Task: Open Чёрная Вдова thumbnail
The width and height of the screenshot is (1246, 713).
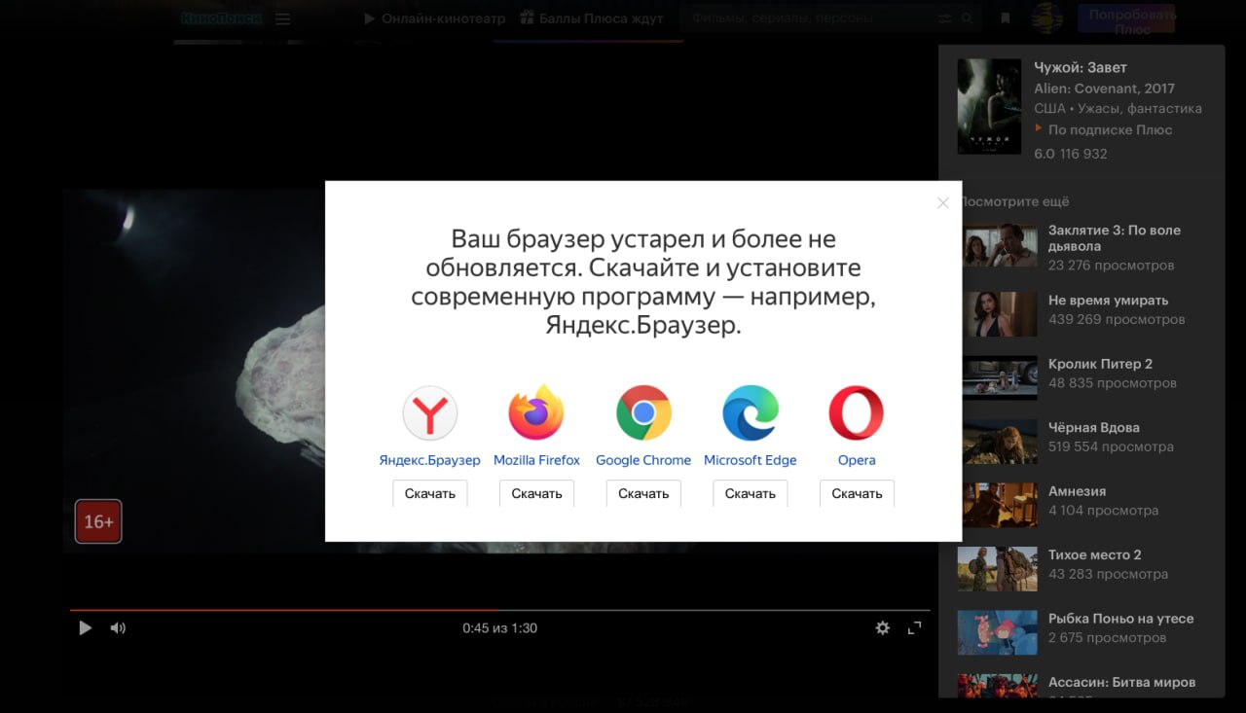Action: [1000, 442]
